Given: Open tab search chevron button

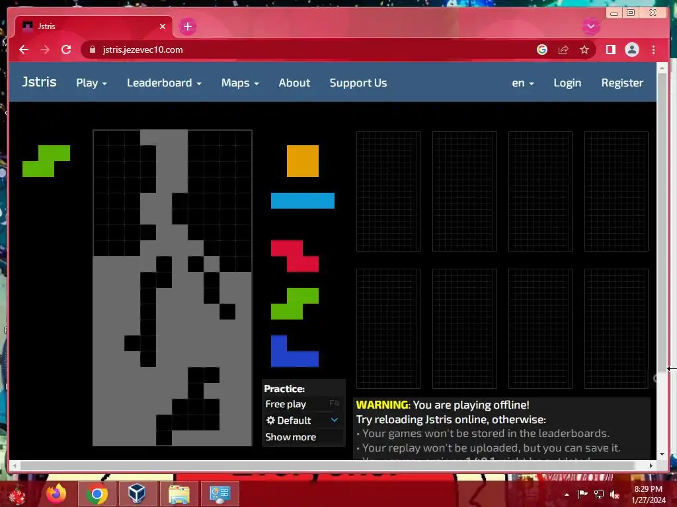Looking at the screenshot, I should tap(590, 26).
